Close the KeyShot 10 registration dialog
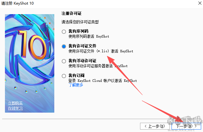Image resolution: width=203 pixels, height=132 pixels. [x=200, y=3]
